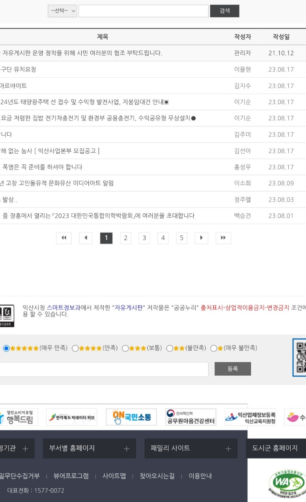Open 찾아오시는길 footer link

tap(157, 476)
